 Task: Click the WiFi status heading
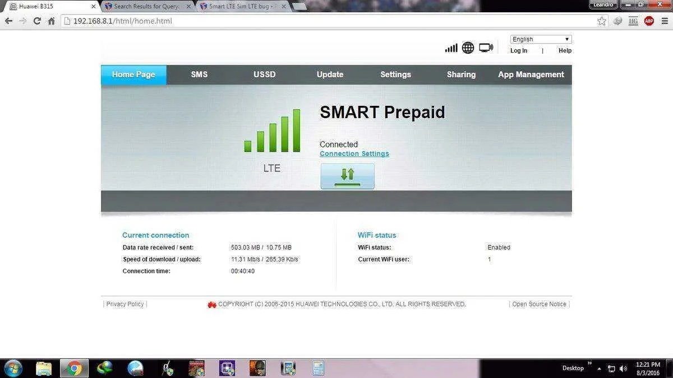click(377, 235)
